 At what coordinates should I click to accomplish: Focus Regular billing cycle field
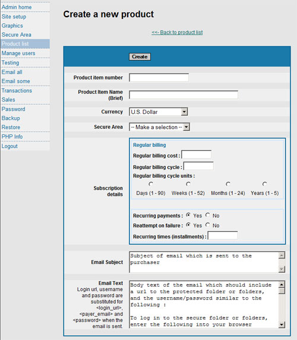point(198,166)
